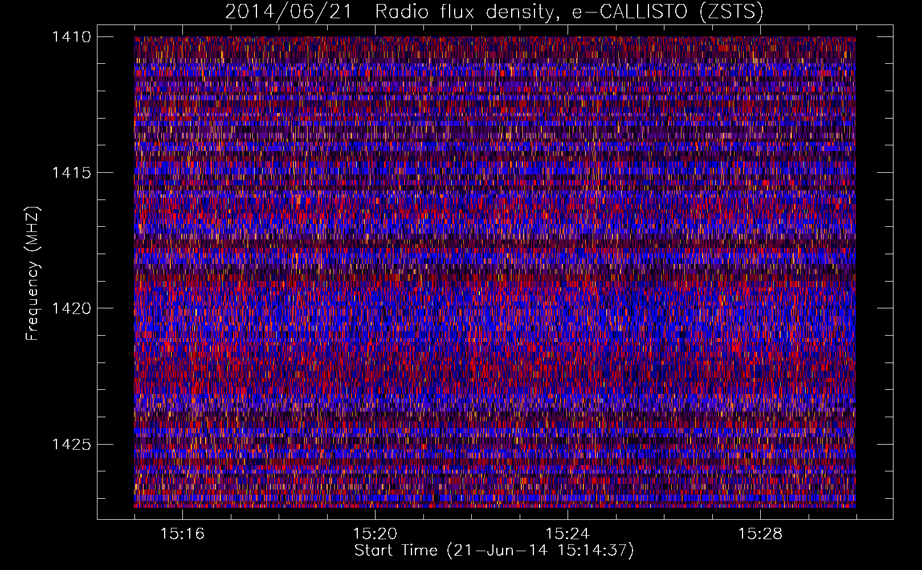Click the 15:28 time axis label
Viewport: 922px width, 570px height.
point(760,534)
